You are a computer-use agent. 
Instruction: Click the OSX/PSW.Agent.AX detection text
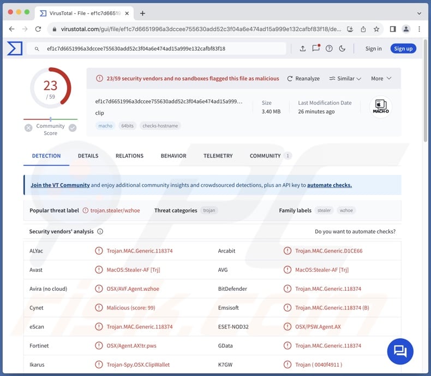[x=318, y=327]
